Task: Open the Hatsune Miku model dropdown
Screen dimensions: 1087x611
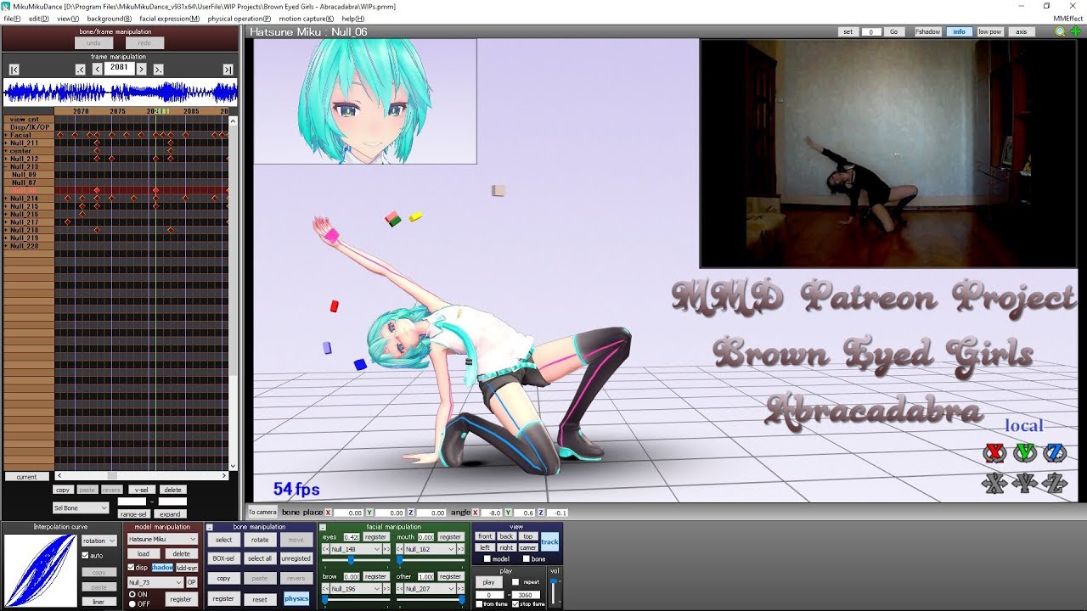Action: [162, 539]
